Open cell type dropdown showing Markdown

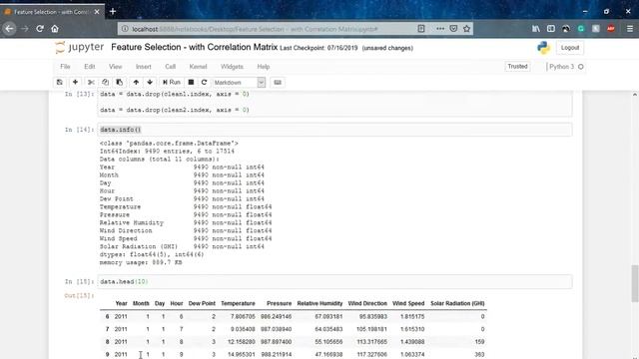point(239,82)
